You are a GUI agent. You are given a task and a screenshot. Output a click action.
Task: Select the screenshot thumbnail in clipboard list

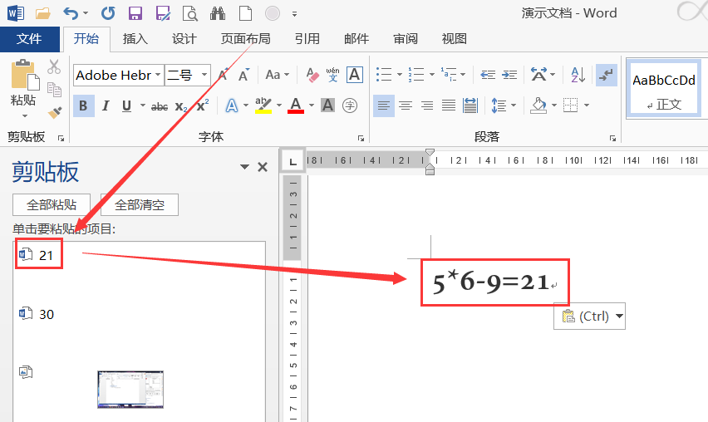click(x=130, y=389)
